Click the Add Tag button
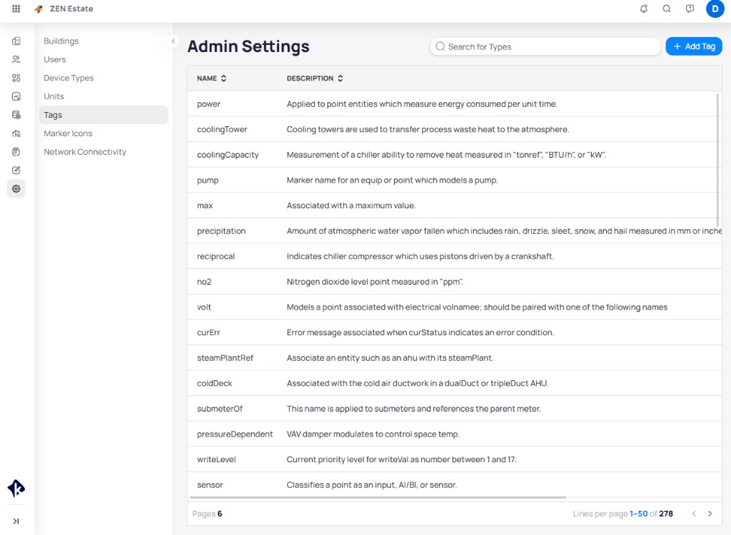731x535 pixels. [694, 46]
